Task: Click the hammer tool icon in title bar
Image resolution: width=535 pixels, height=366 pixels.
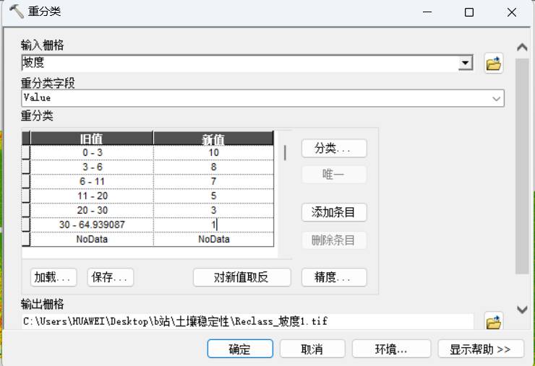Action: click(15, 12)
